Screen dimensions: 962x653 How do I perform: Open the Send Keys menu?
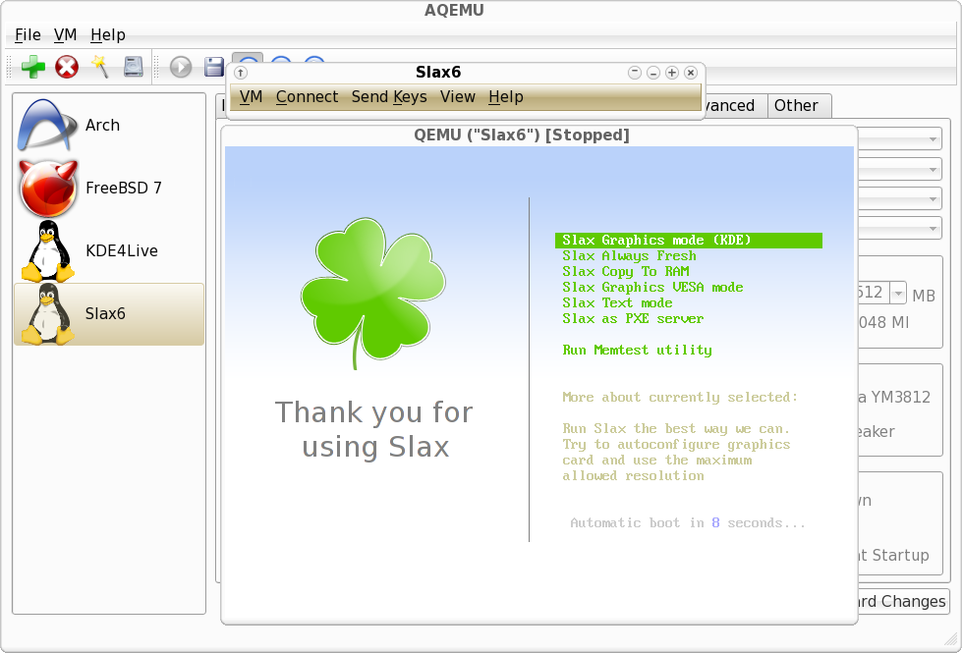coord(389,97)
